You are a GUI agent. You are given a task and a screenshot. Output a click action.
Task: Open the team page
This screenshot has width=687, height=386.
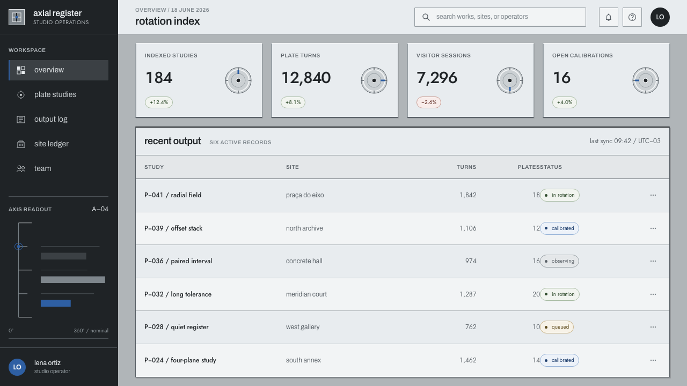(x=59, y=169)
